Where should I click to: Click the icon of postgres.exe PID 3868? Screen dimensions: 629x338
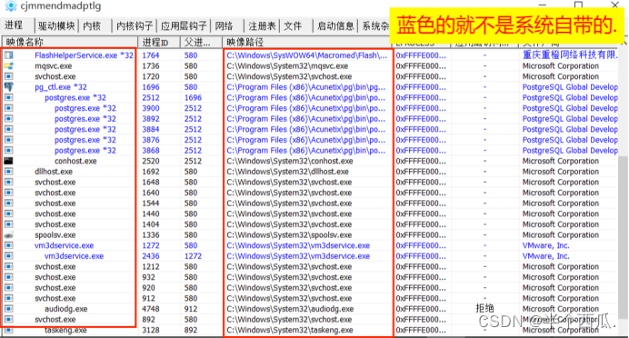[x=8, y=150]
